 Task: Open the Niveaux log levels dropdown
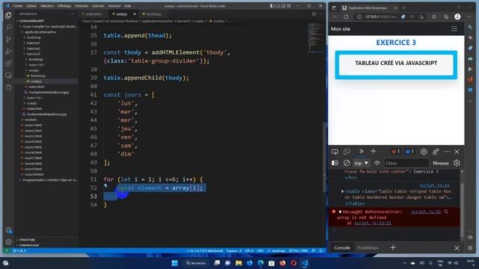[x=441, y=163]
